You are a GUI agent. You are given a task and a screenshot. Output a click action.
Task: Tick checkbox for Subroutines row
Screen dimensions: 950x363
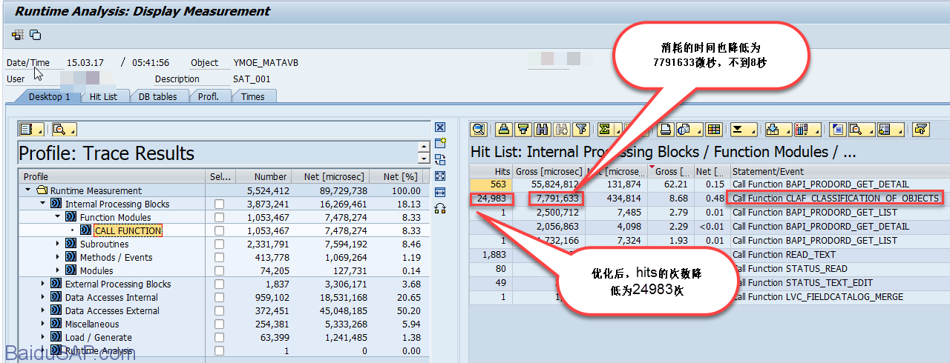[x=220, y=244]
